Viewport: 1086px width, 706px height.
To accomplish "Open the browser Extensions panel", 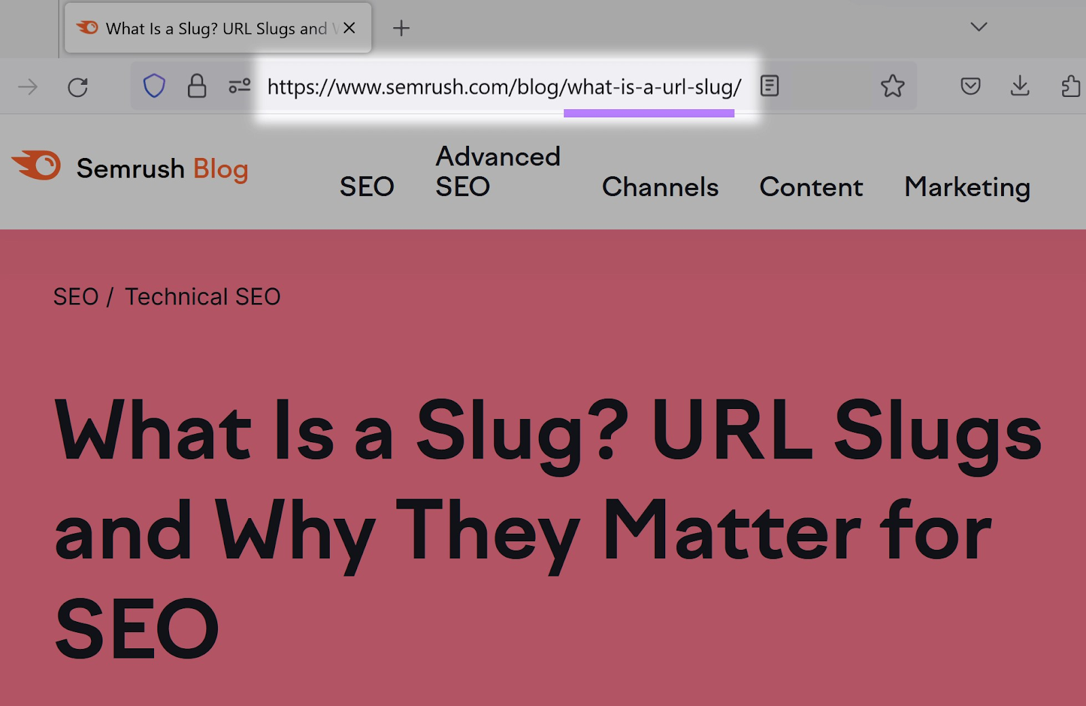I will [x=1071, y=86].
